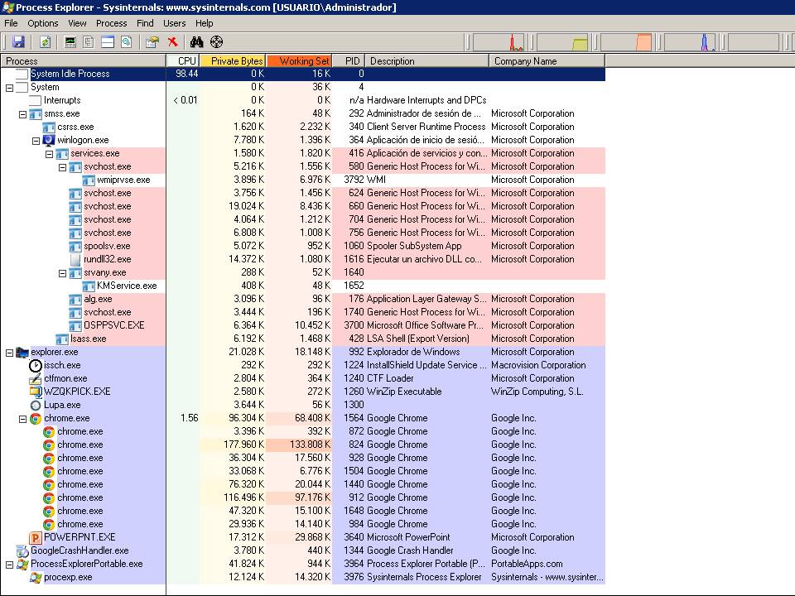Open the File menu
The height and width of the screenshot is (596, 795).
tap(11, 23)
